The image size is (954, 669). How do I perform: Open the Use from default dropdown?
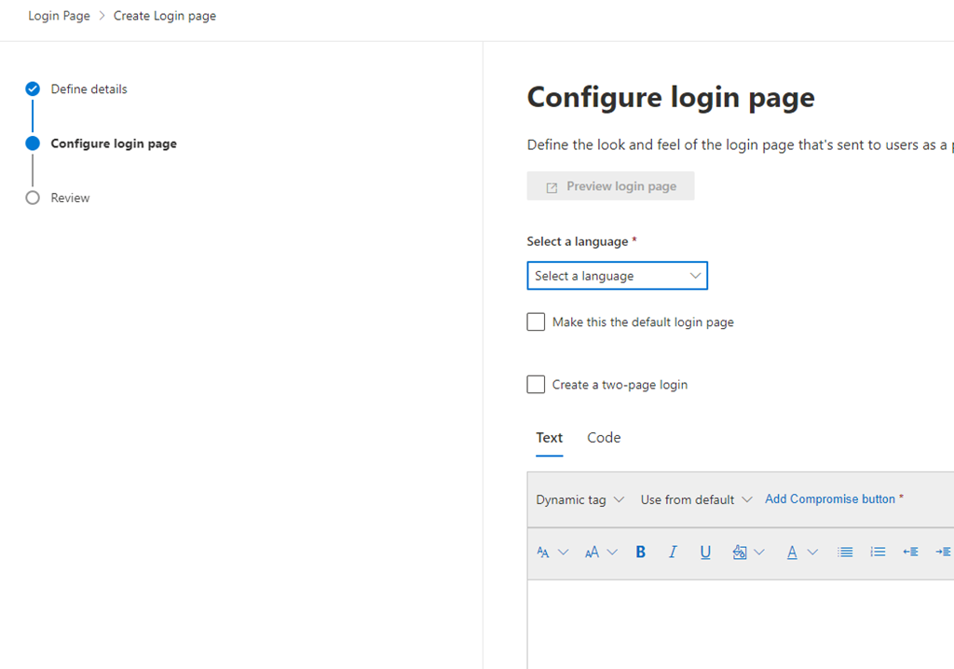point(696,499)
